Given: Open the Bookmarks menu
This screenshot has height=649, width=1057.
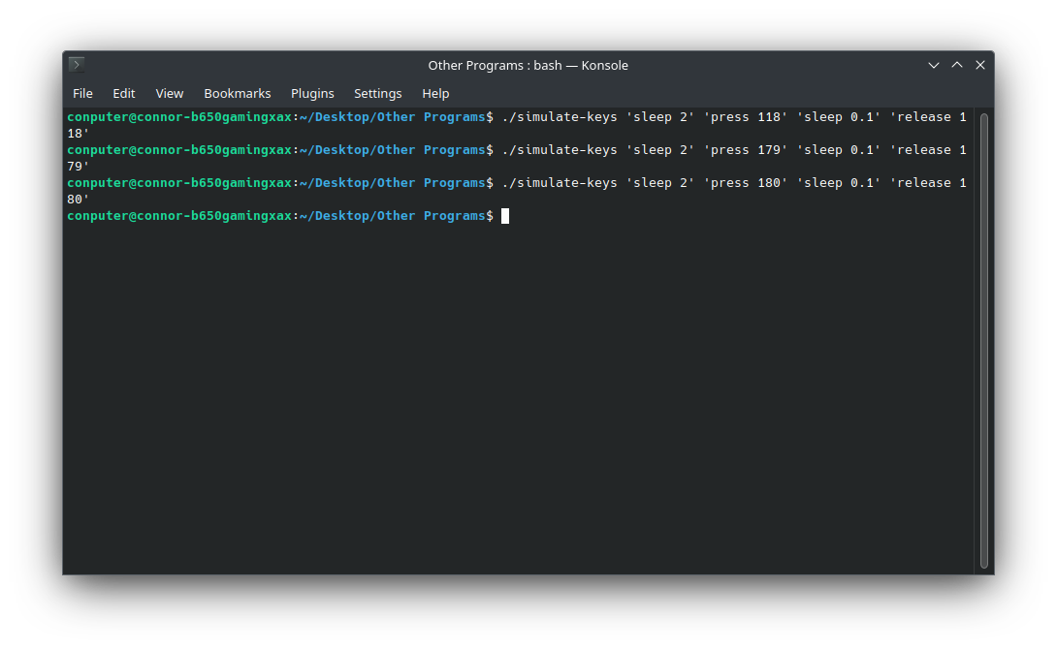Looking at the screenshot, I should [x=238, y=94].
